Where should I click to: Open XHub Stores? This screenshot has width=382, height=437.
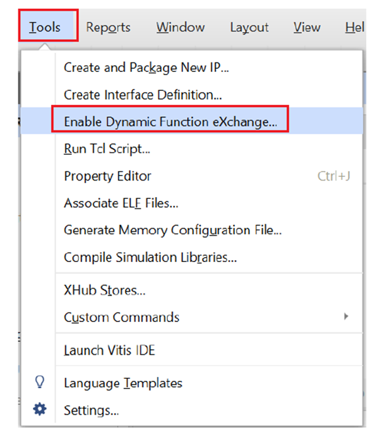pos(105,290)
